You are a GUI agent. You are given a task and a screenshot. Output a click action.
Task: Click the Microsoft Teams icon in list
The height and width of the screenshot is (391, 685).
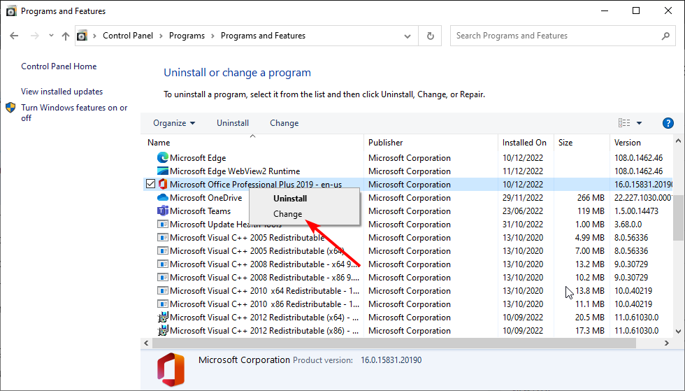[x=163, y=211]
